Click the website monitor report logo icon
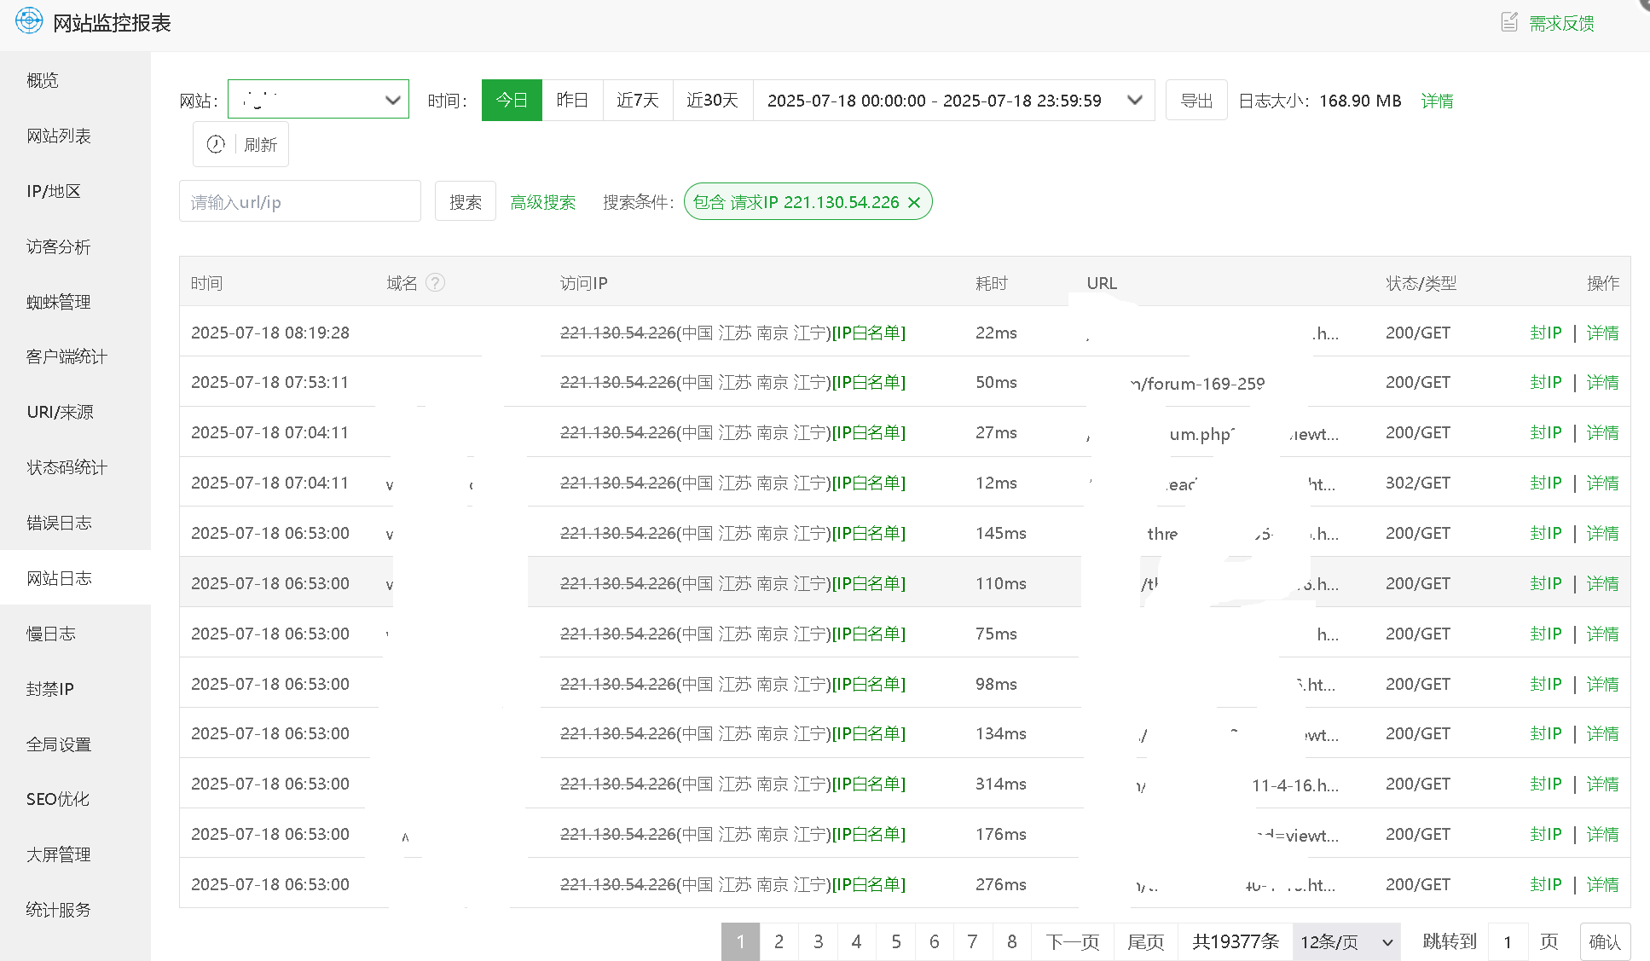 29,21
